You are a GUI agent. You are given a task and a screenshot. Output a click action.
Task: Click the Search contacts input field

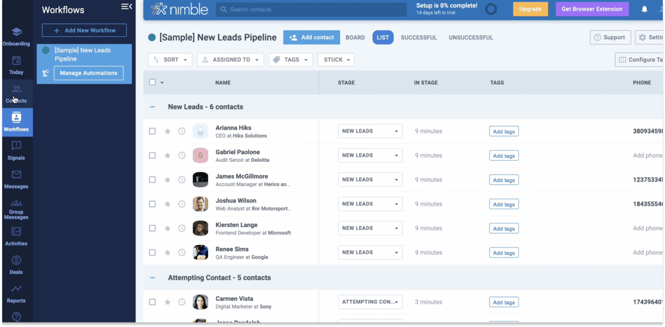pos(311,9)
